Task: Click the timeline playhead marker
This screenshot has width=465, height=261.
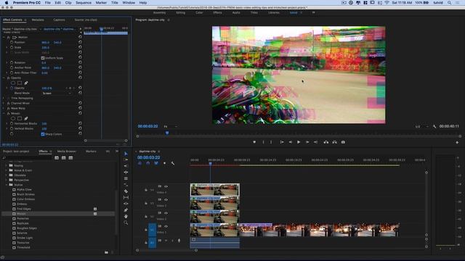Action: point(210,163)
